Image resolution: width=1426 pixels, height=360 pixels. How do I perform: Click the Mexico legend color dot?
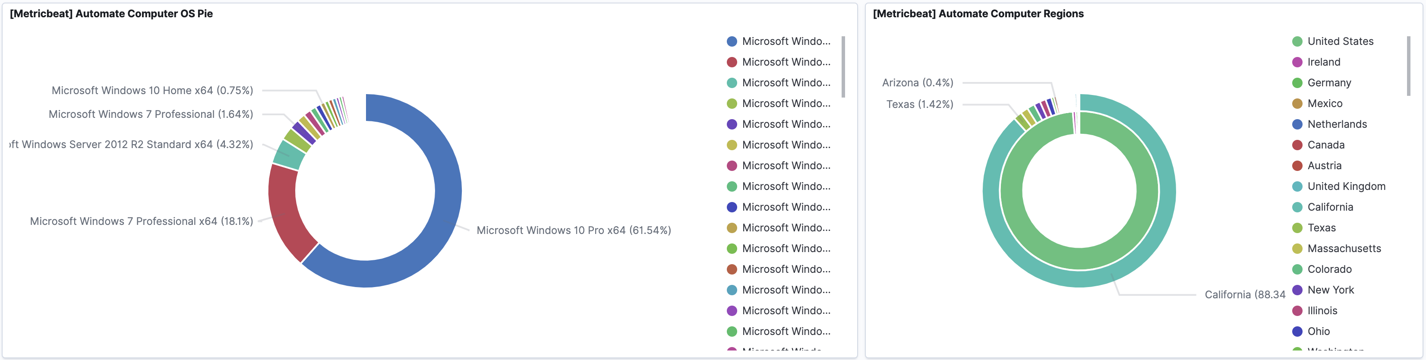point(1297,104)
